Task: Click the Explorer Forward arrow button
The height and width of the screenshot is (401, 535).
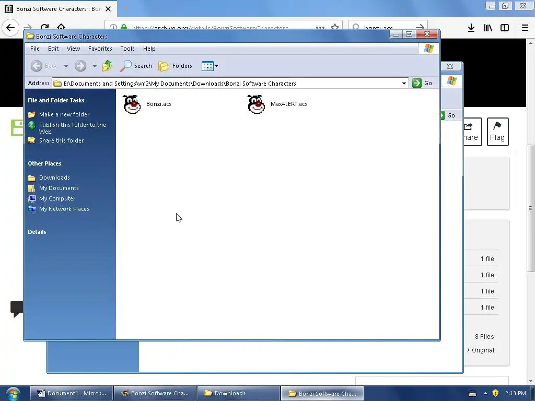Action: [x=80, y=66]
